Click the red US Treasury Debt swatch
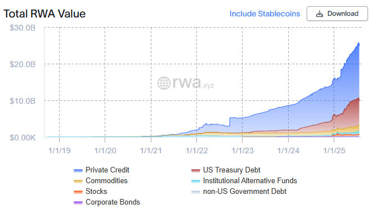377x217 pixels. (x=195, y=171)
